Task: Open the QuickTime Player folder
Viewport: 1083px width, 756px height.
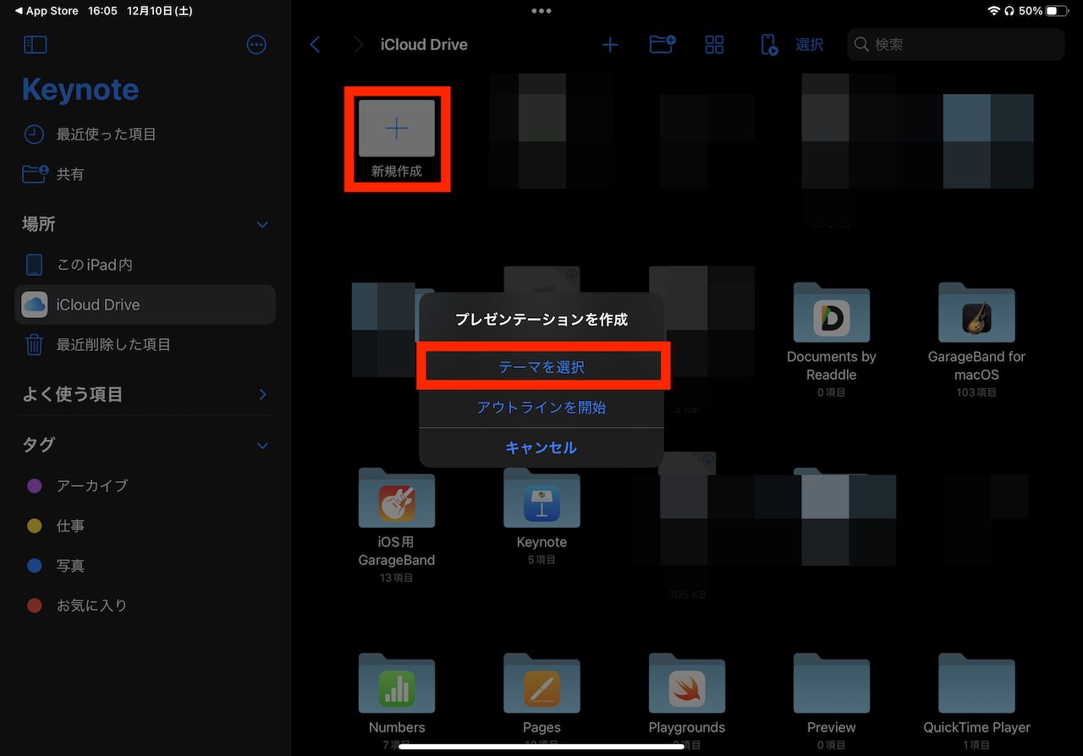Action: pyautogui.click(x=976, y=701)
